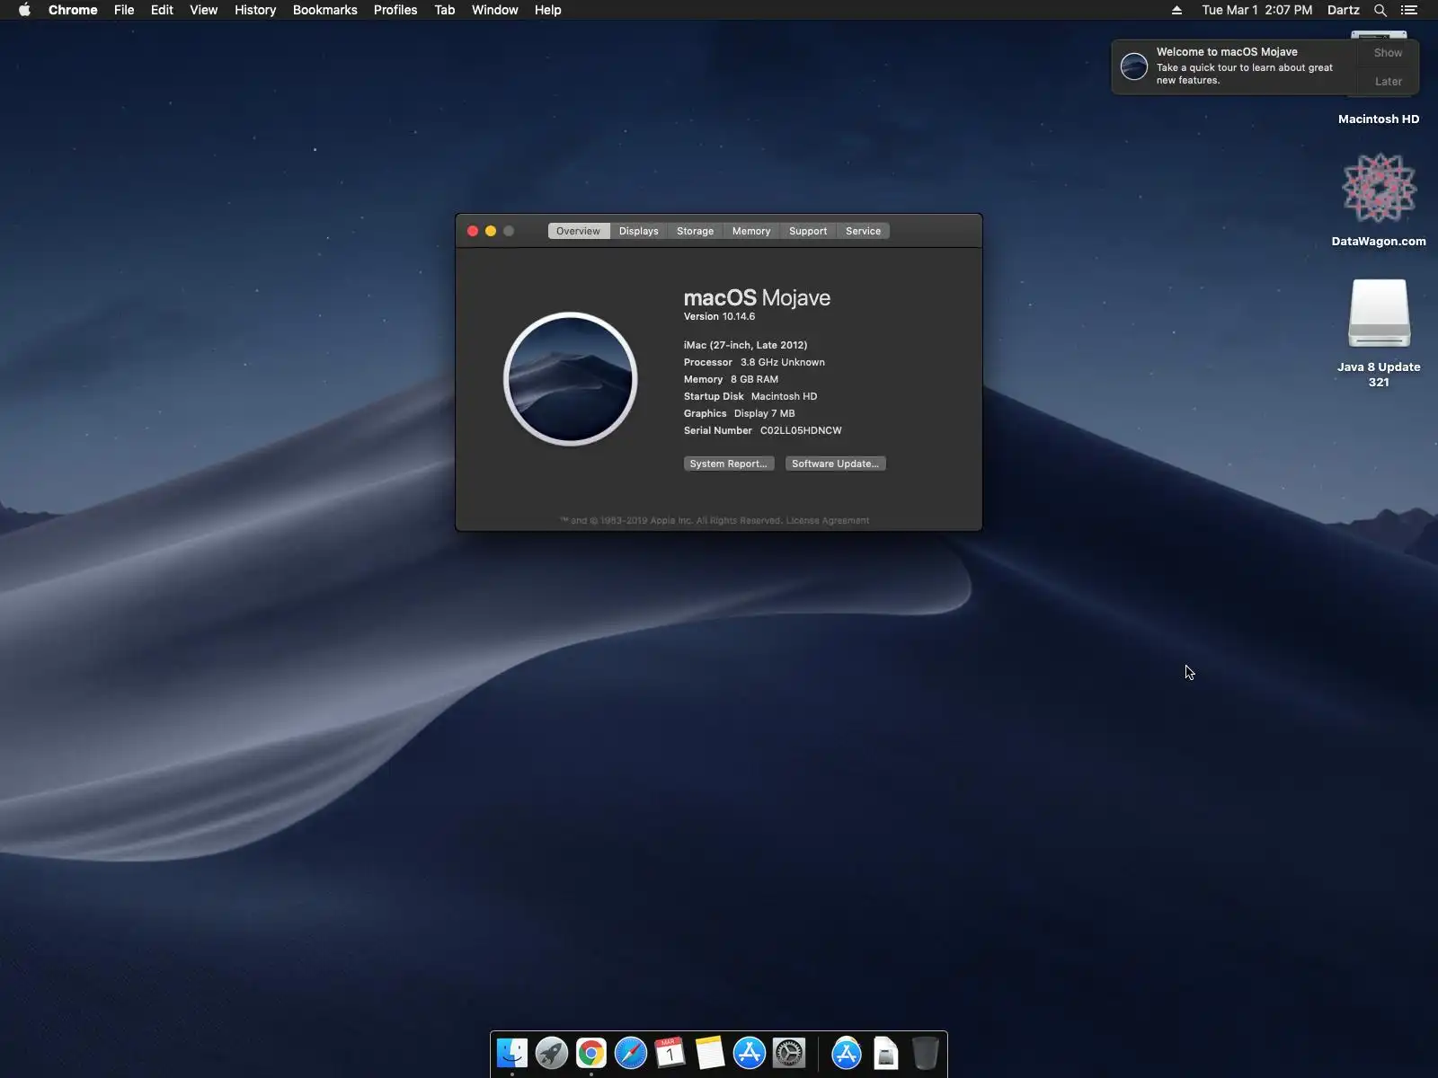
Task: Click Show on the Mojave welcome notification
Action: [1389, 53]
